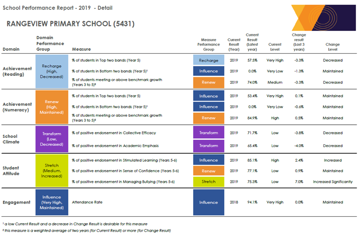362x235 pixels.
Task: Select the Stretch box in the Managing Bullying row
Action: [x=208, y=182]
